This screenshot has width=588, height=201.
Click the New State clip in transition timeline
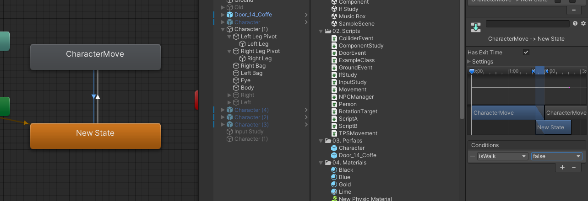pyautogui.click(x=553, y=127)
